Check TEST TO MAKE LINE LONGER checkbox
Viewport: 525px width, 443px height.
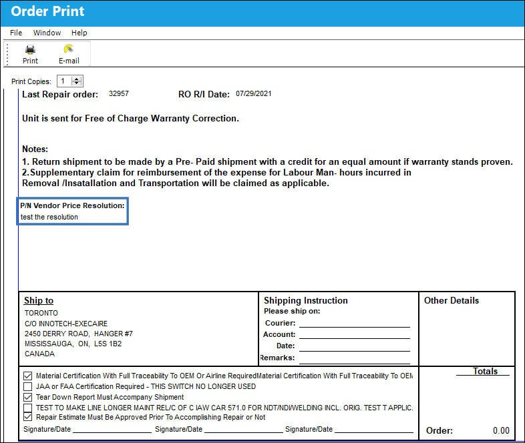click(x=28, y=408)
